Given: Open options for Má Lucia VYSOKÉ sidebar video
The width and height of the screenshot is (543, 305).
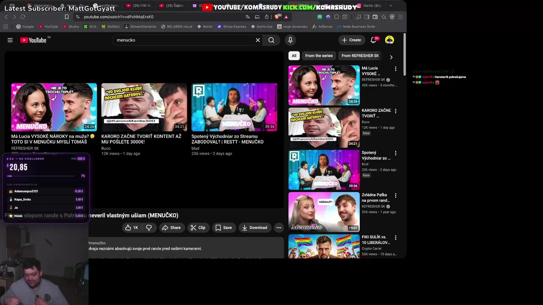Looking at the screenshot, I should click(395, 69).
